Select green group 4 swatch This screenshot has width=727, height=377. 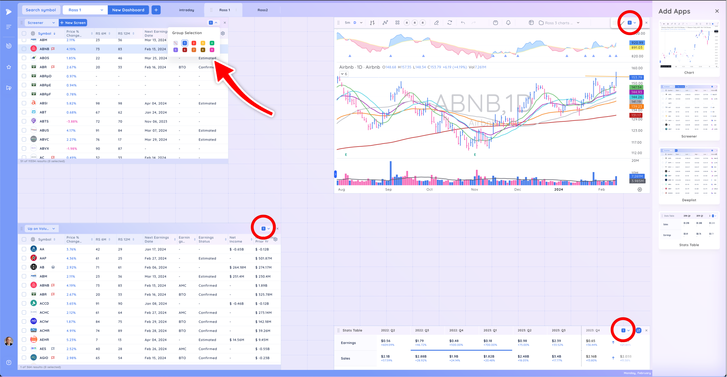(212, 43)
